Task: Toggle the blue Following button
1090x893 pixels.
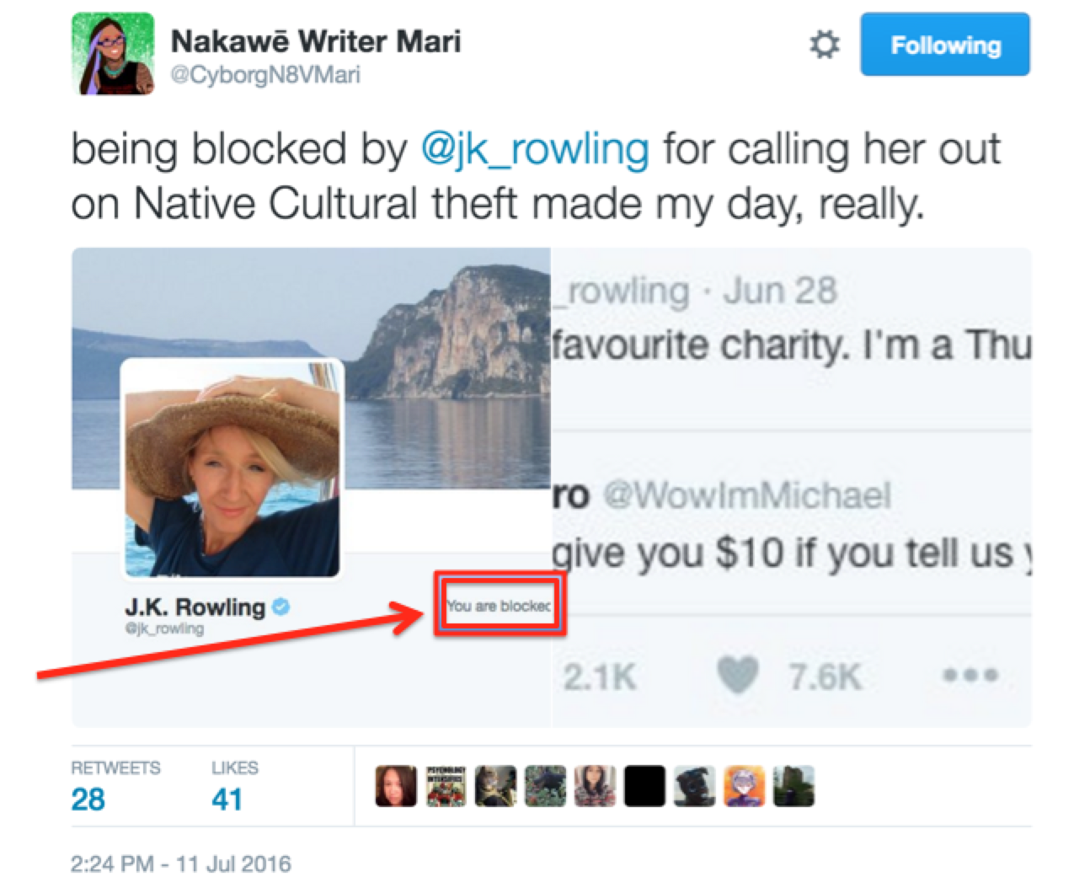Action: 944,45
